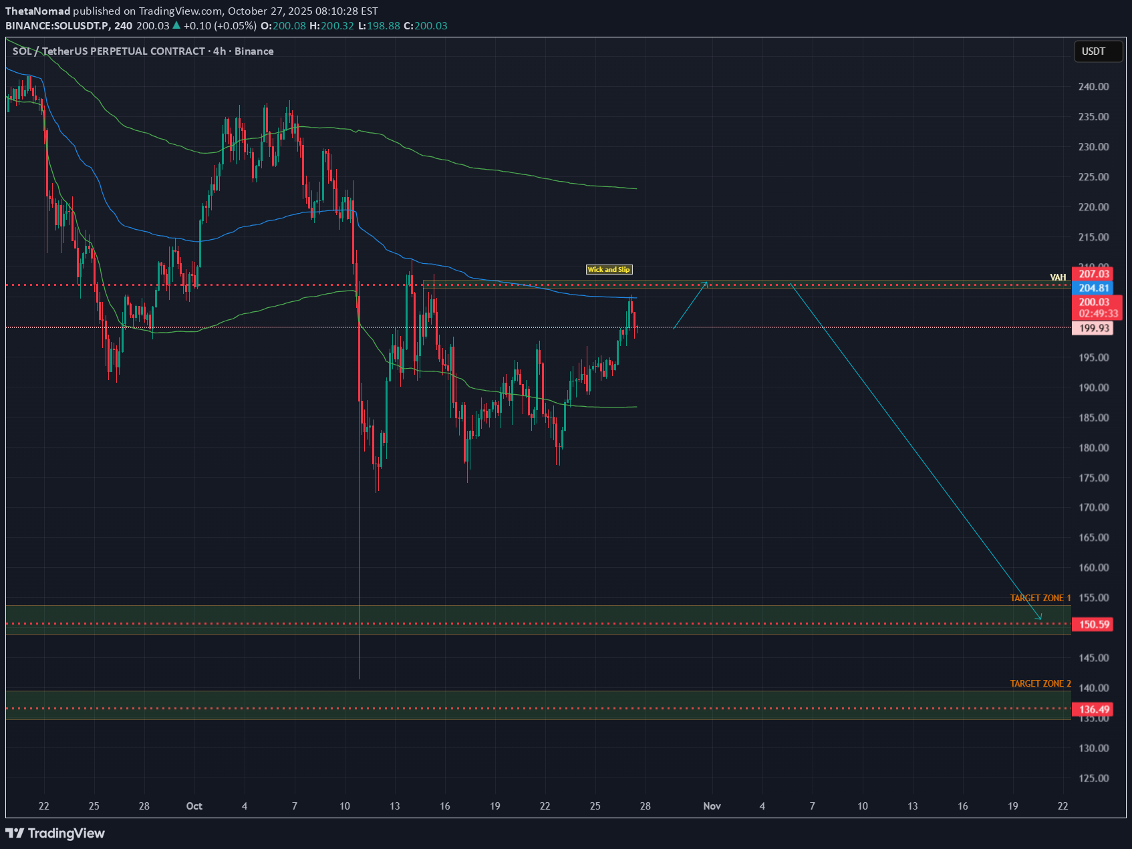
Task: Click the BINANCE:SOLUSDT.P symbol text
Action: pyautogui.click(x=57, y=25)
